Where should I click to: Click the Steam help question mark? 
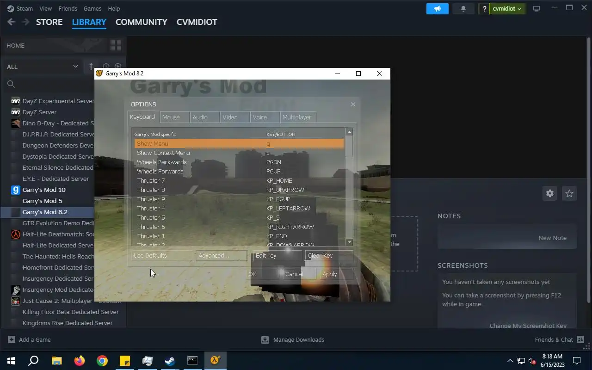[484, 9]
